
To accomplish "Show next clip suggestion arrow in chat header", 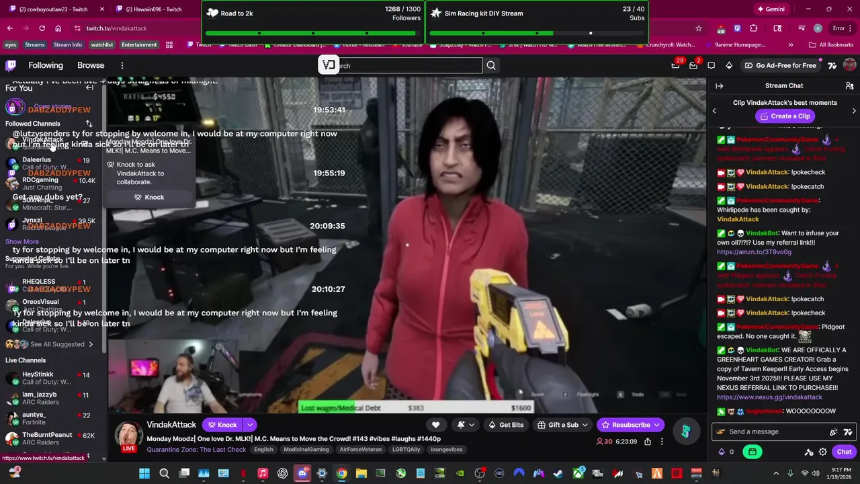I will point(854,111).
